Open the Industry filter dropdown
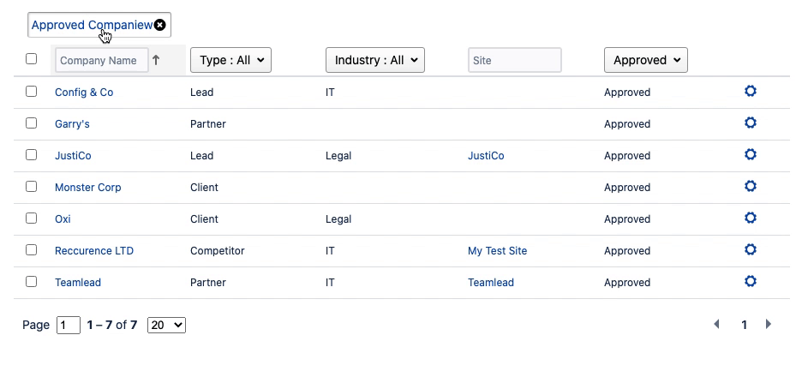Viewport: 802px width, 377px height. (375, 60)
